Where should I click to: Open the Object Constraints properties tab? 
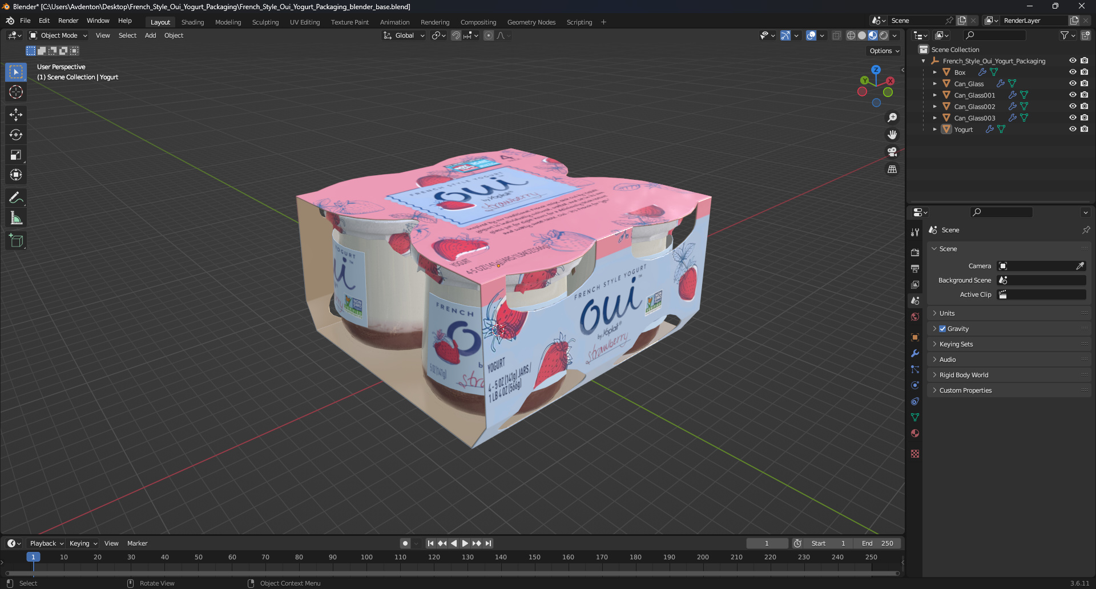[915, 401]
